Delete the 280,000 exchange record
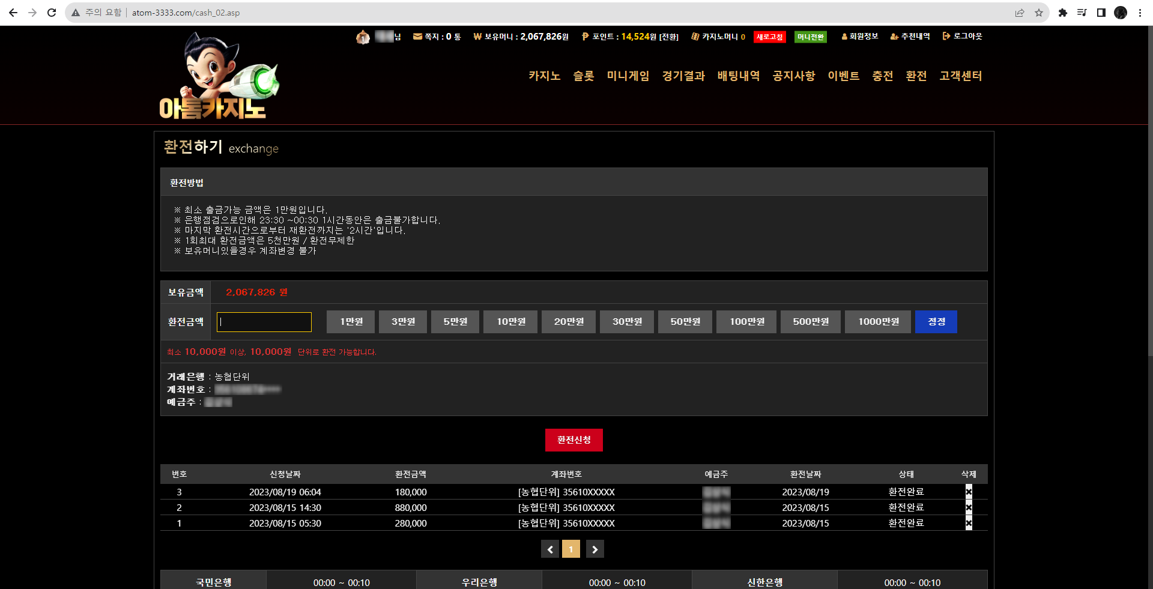The height and width of the screenshot is (589, 1153). 969,523
